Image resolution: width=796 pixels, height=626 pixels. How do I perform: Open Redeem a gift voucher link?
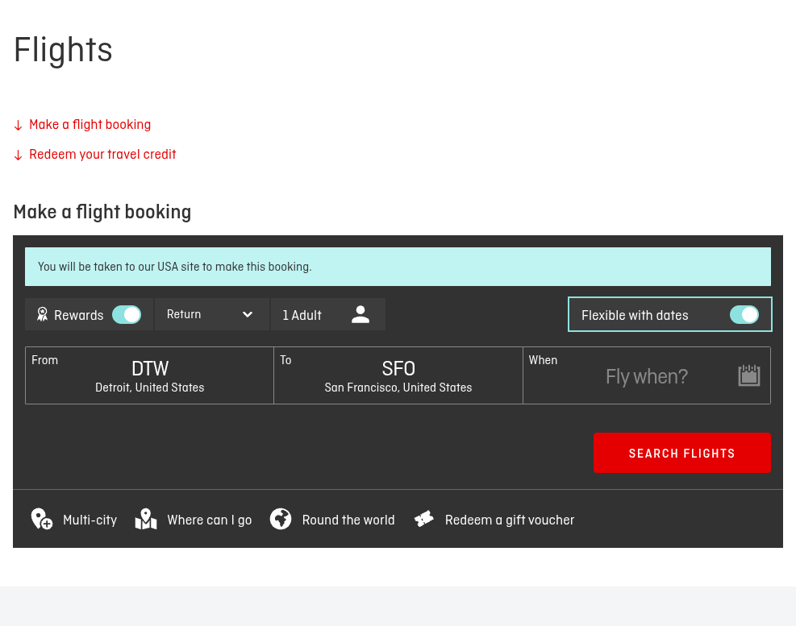pos(509,520)
